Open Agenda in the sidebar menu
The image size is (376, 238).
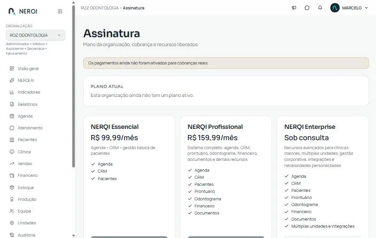pos(25,116)
